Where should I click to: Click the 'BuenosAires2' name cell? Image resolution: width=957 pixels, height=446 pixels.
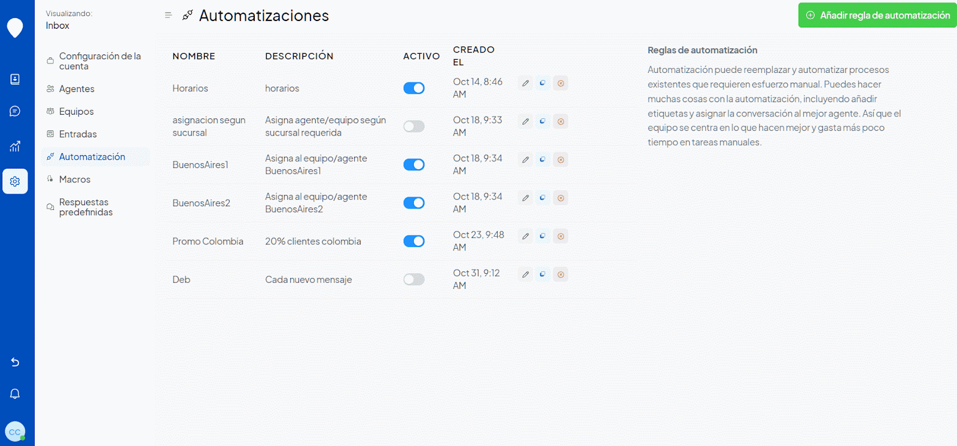[201, 203]
